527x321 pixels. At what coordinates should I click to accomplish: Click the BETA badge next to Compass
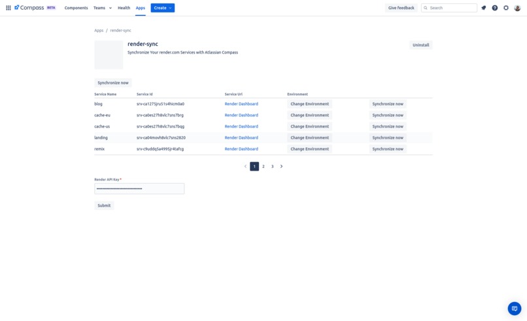click(51, 8)
